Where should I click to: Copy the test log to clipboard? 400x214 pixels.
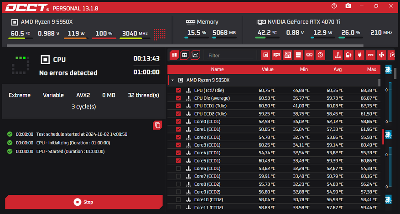tap(157, 125)
